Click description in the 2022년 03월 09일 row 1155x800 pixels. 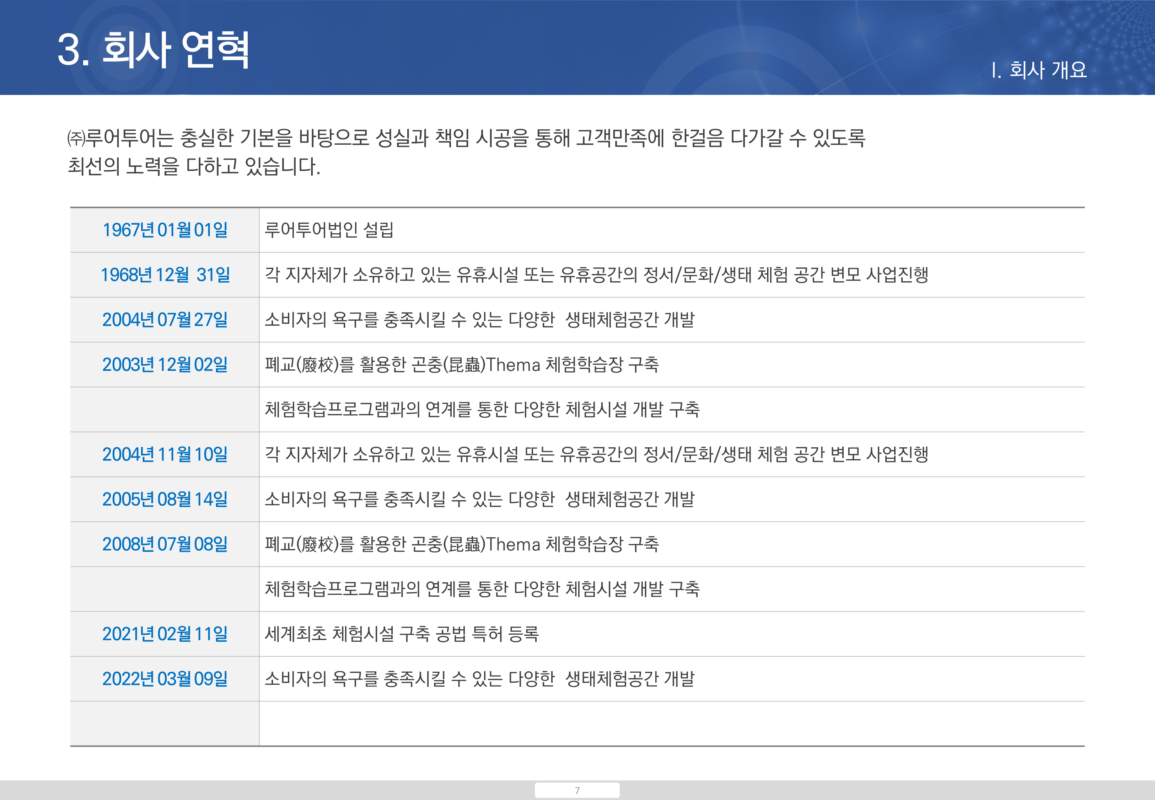point(480,679)
